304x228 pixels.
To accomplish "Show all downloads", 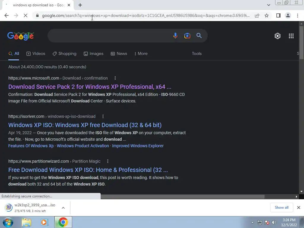I will point(281,208).
